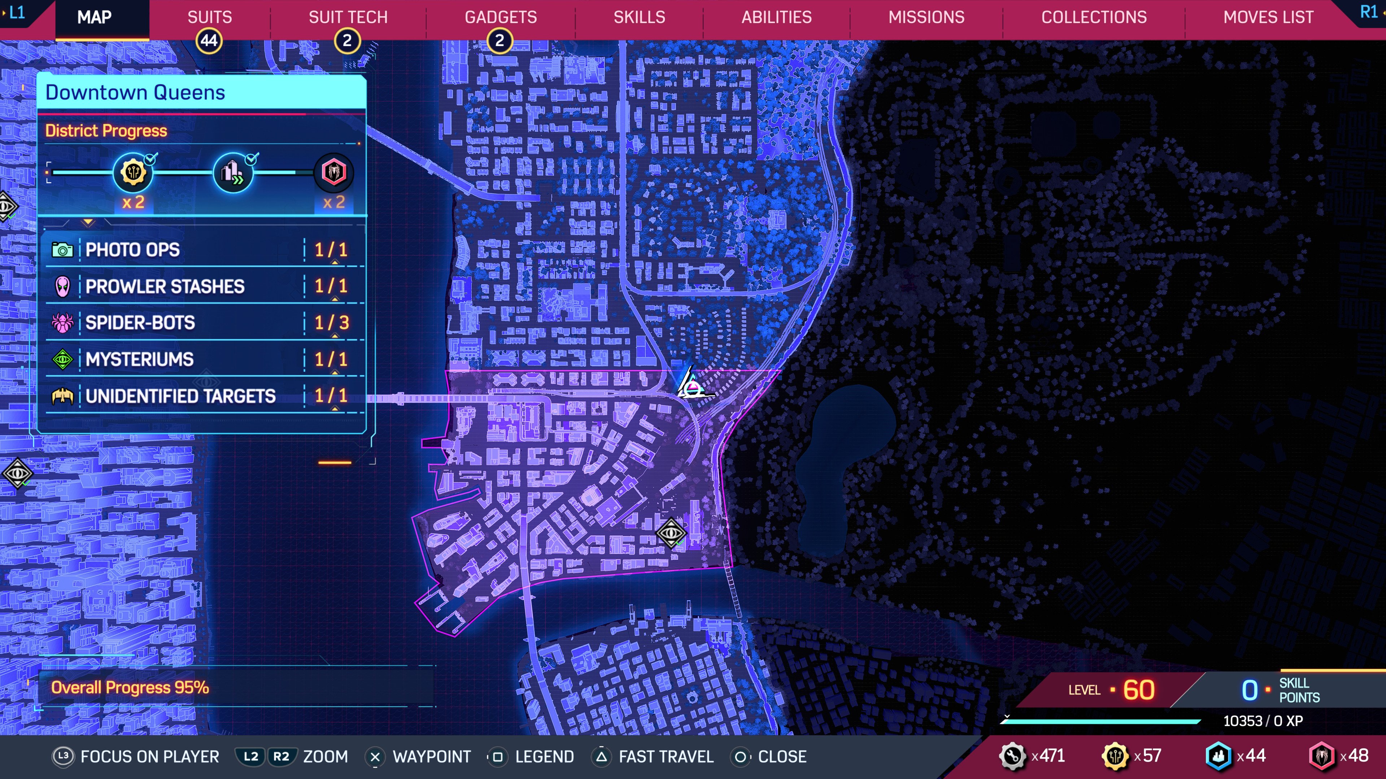Click the L3 stick icon
The height and width of the screenshot is (779, 1386).
point(63,756)
